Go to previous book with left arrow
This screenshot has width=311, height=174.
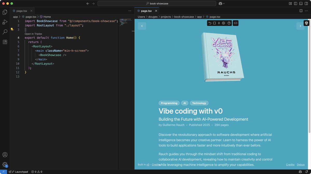click(x=142, y=26)
